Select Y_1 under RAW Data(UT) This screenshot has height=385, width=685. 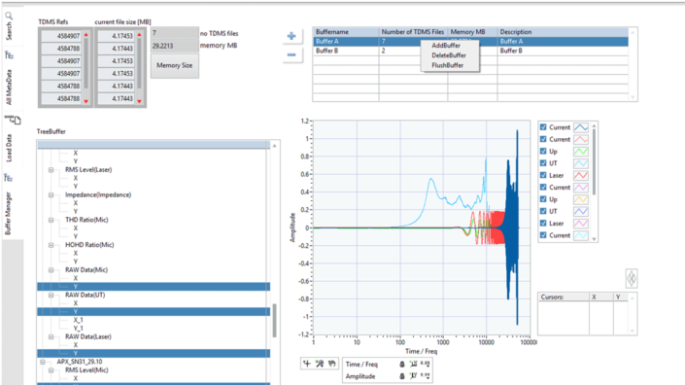point(78,329)
